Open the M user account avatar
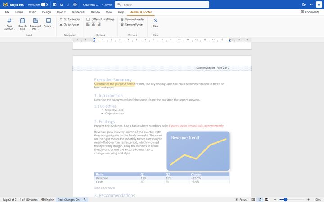324x202 pixels. [319, 4]
